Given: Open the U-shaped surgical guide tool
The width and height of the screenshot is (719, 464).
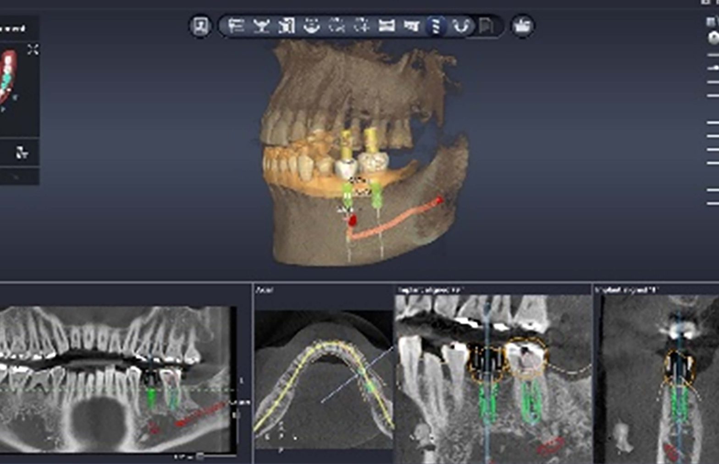Looking at the screenshot, I should click(x=460, y=26).
